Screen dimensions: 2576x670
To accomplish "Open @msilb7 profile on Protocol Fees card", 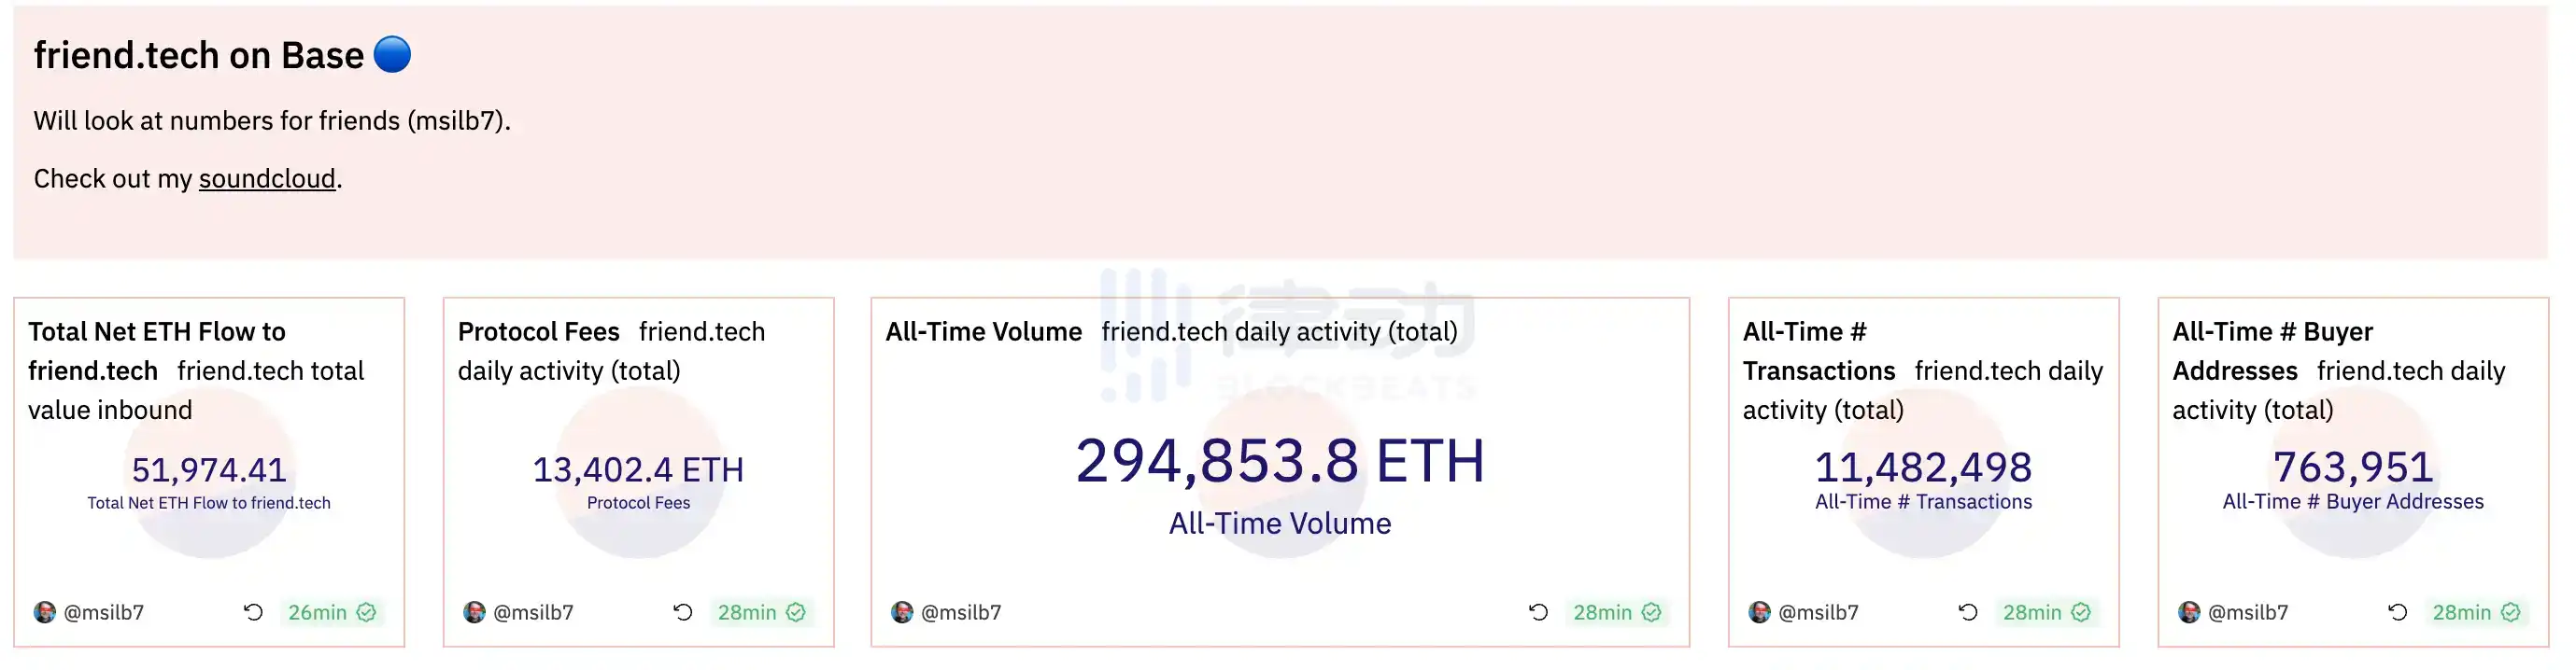I will tap(533, 612).
